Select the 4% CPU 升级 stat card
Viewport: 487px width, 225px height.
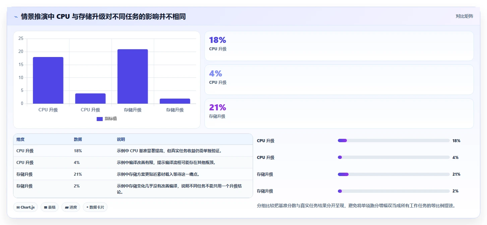pos(339,79)
